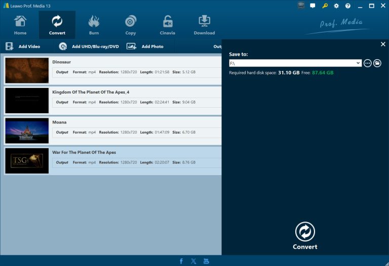Browse for output folder with ellipsis button
This screenshot has width=389, height=266.
368,63
